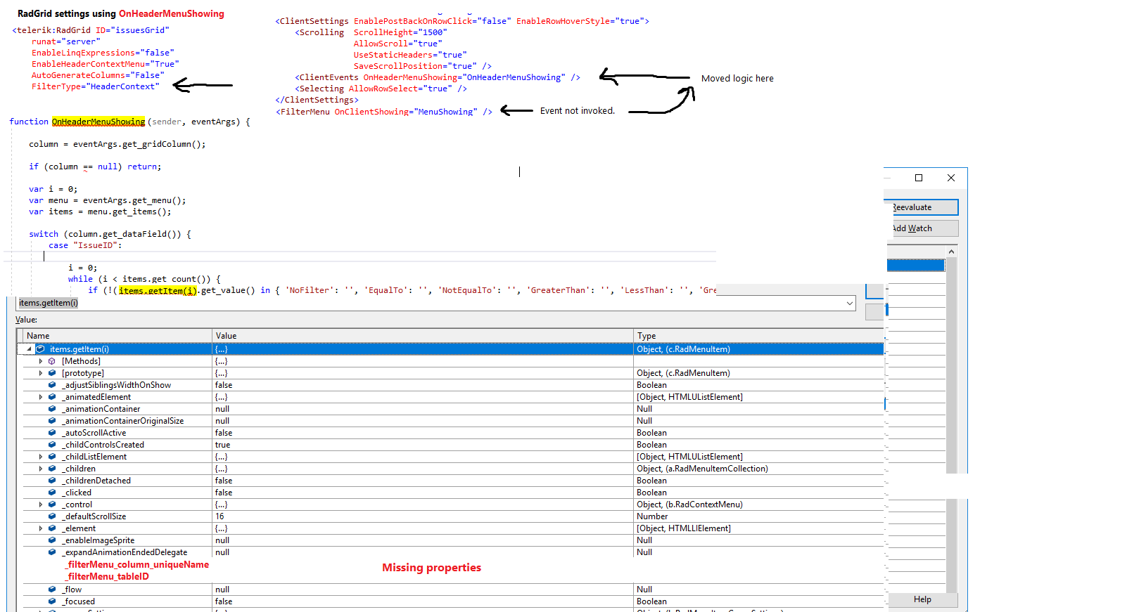This screenshot has height=612, width=1146.
Task: Click the icon beside _enableImageSprite
Action: 52,540
